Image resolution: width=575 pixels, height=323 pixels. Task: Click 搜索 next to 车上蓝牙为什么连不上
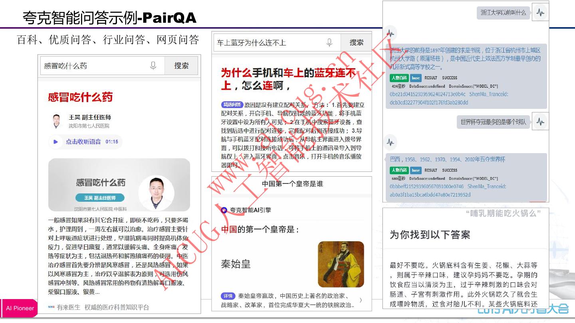click(x=357, y=42)
